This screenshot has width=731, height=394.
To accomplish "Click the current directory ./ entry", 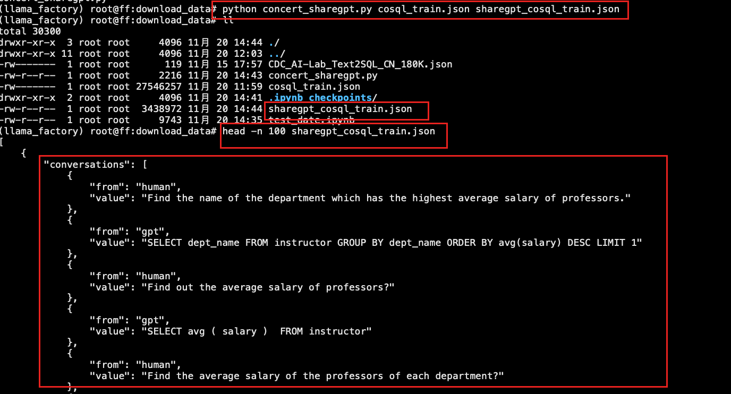I will pos(274,42).
